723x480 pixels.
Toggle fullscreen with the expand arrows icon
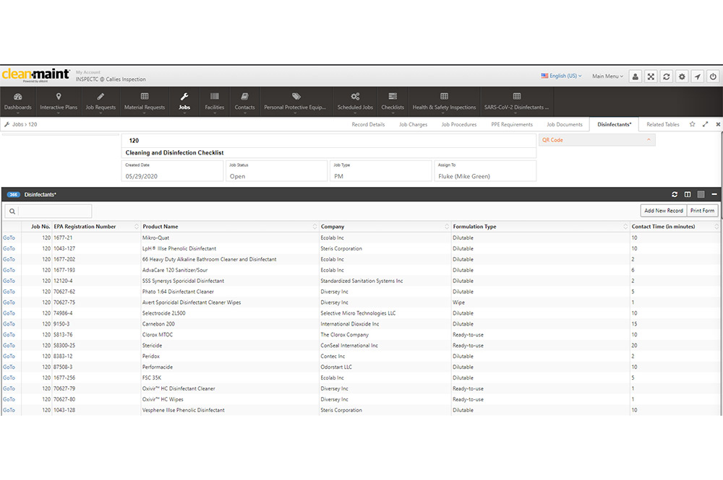coord(651,77)
